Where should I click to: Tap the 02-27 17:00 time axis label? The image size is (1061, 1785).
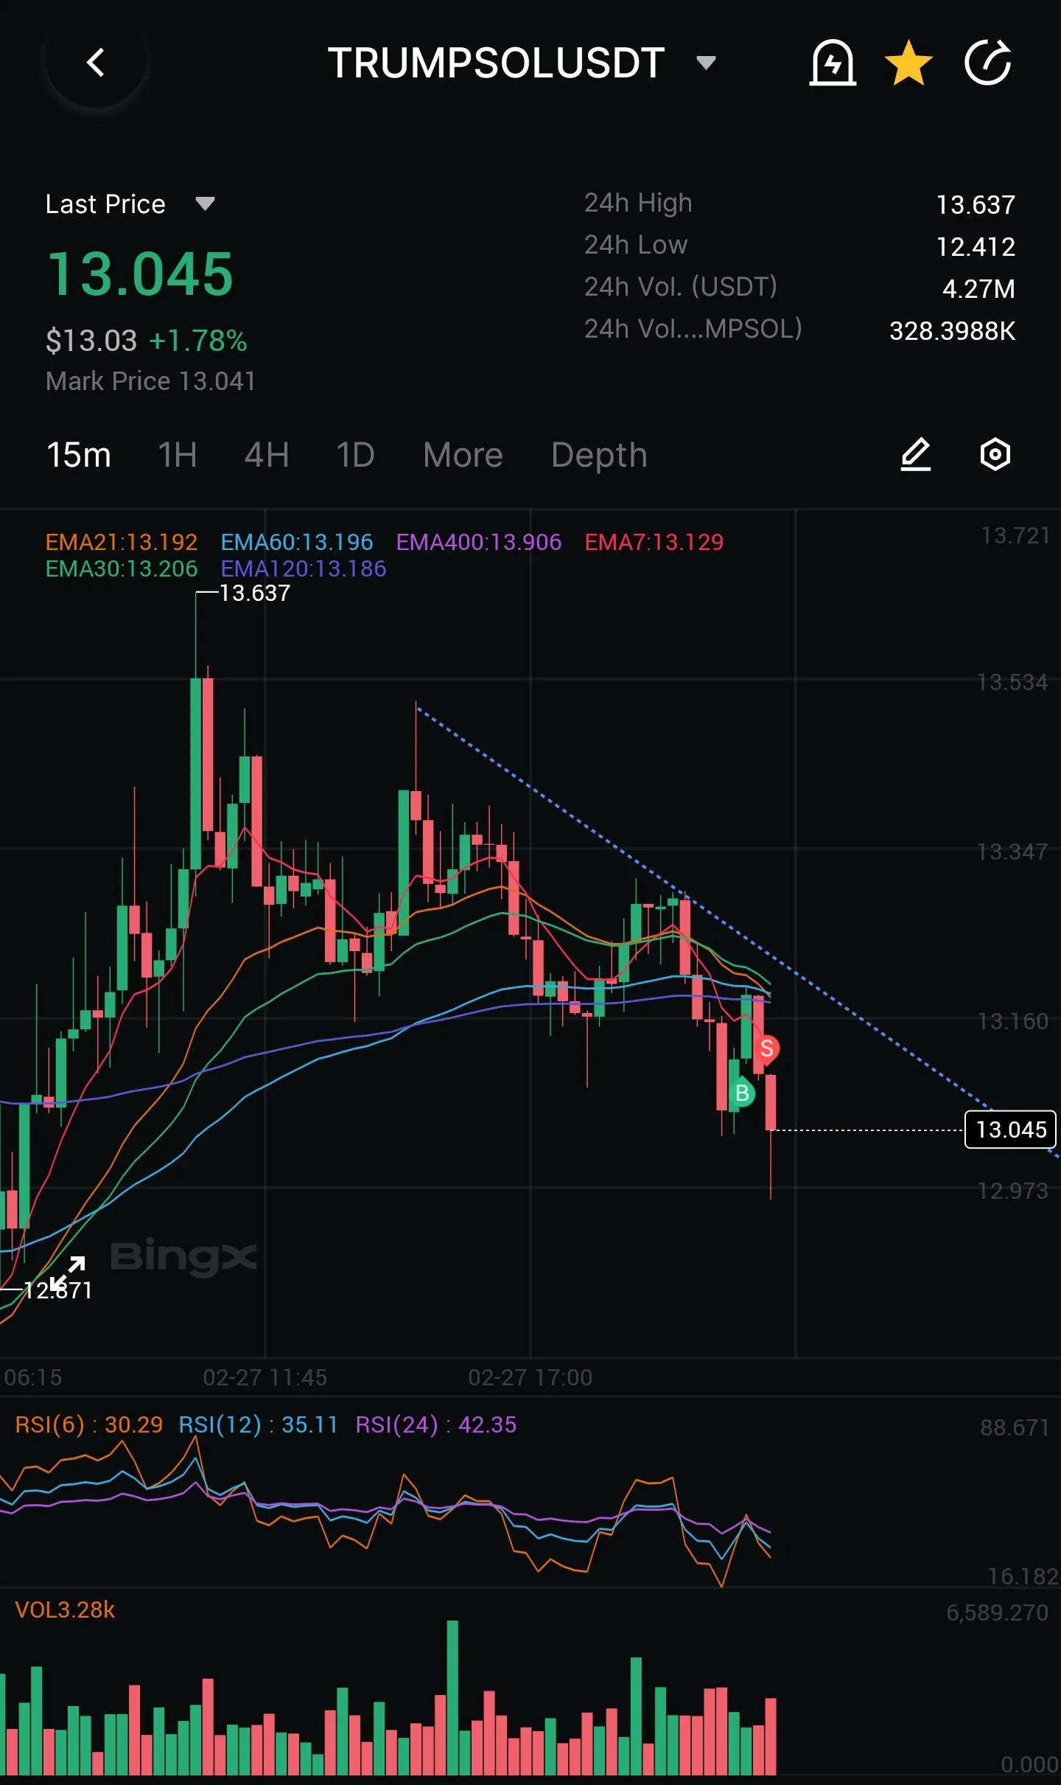[x=530, y=1377]
